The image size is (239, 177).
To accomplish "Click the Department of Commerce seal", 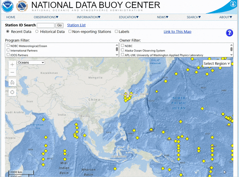I will click(233, 4).
